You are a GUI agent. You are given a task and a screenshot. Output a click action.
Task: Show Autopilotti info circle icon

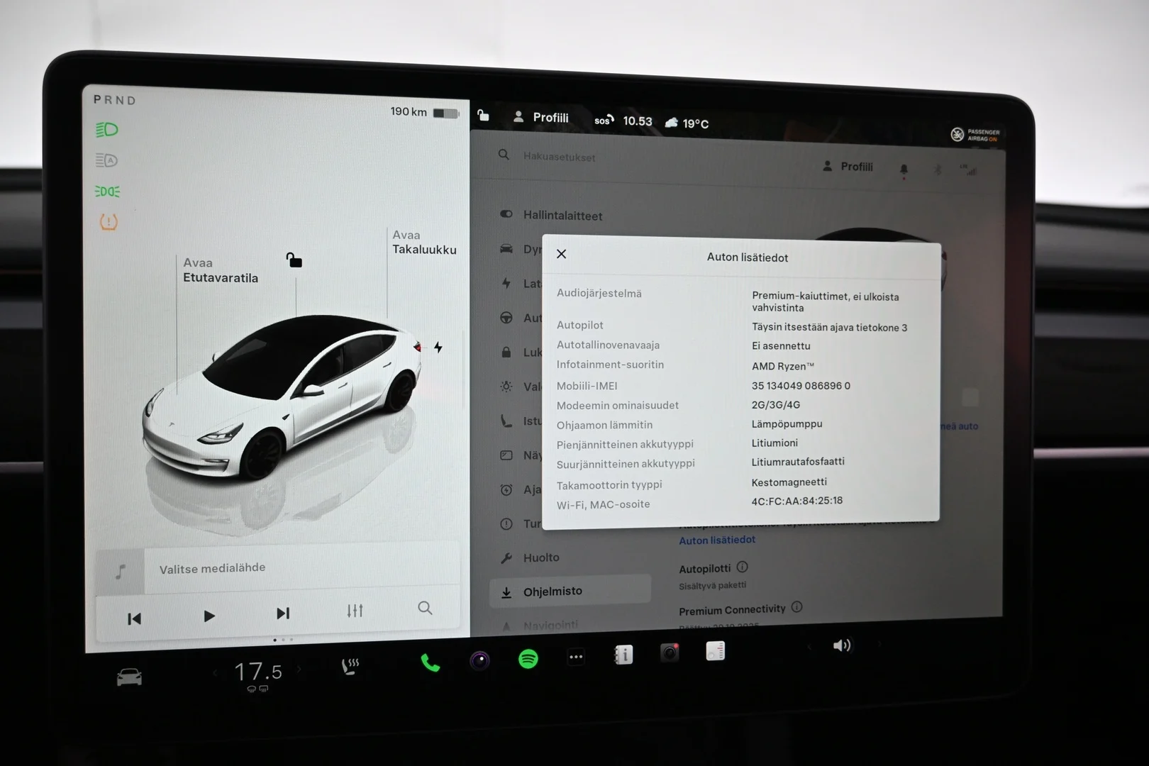point(742,567)
